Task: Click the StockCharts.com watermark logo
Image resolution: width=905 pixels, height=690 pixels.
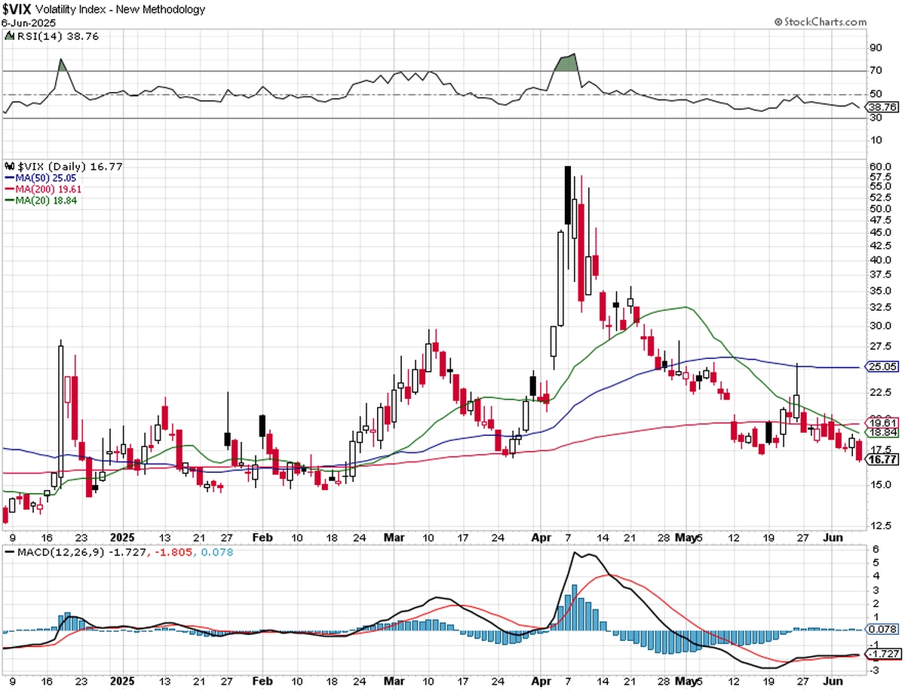Action: pyautogui.click(x=821, y=22)
